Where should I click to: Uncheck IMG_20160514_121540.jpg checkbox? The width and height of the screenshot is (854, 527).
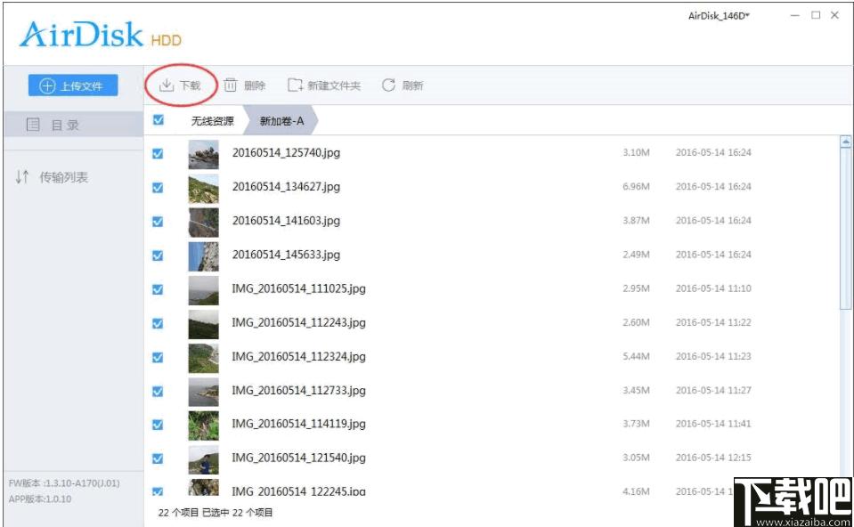coord(158,458)
